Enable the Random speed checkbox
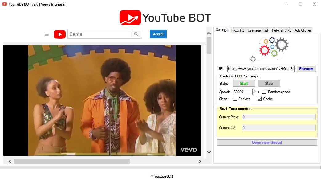The image size is (321, 180). point(264,92)
